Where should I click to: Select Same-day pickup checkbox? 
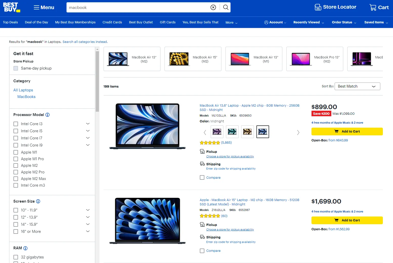tap(16, 68)
